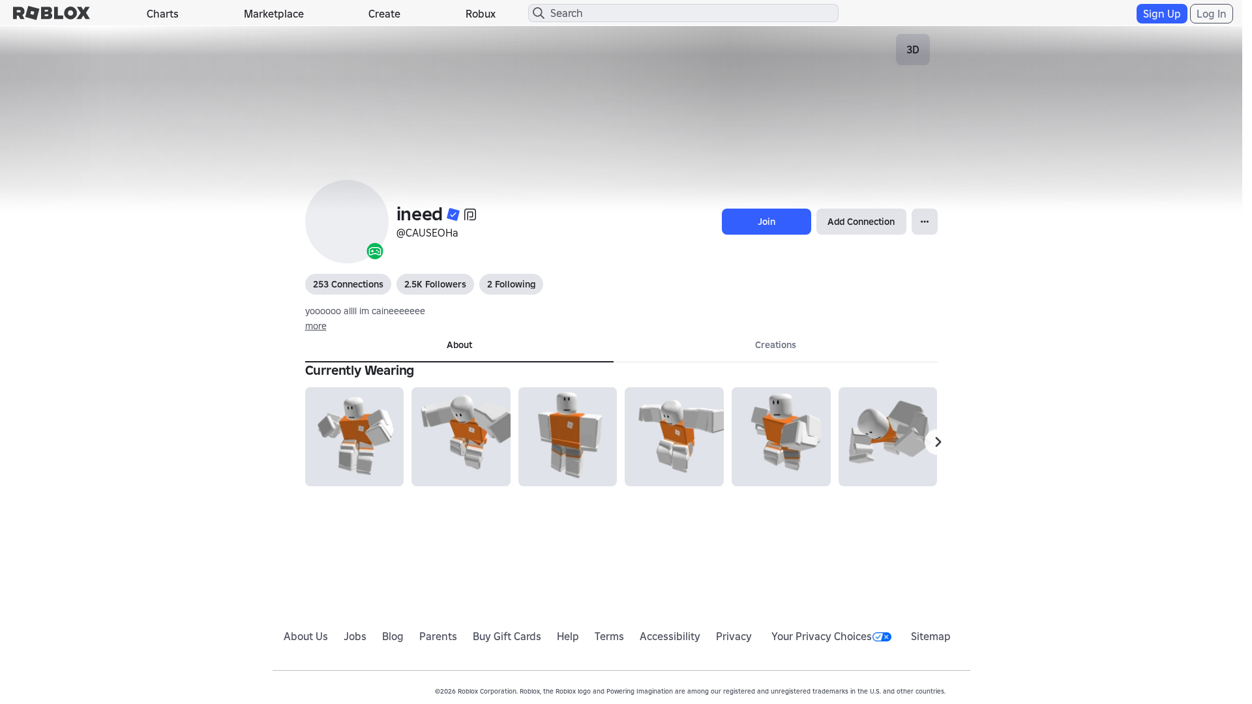Click the privacy choices toggle icon in the footer

click(882, 637)
